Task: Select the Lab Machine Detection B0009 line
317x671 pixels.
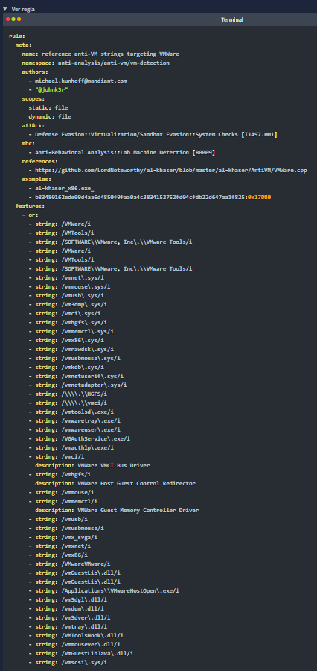Action: click(x=122, y=152)
